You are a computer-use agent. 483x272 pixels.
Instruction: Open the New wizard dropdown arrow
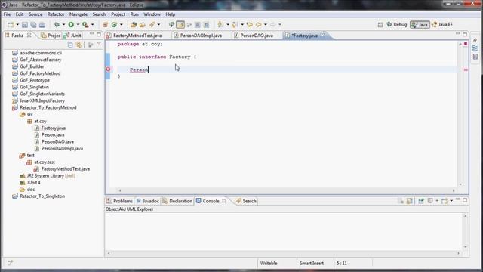tap(17, 25)
